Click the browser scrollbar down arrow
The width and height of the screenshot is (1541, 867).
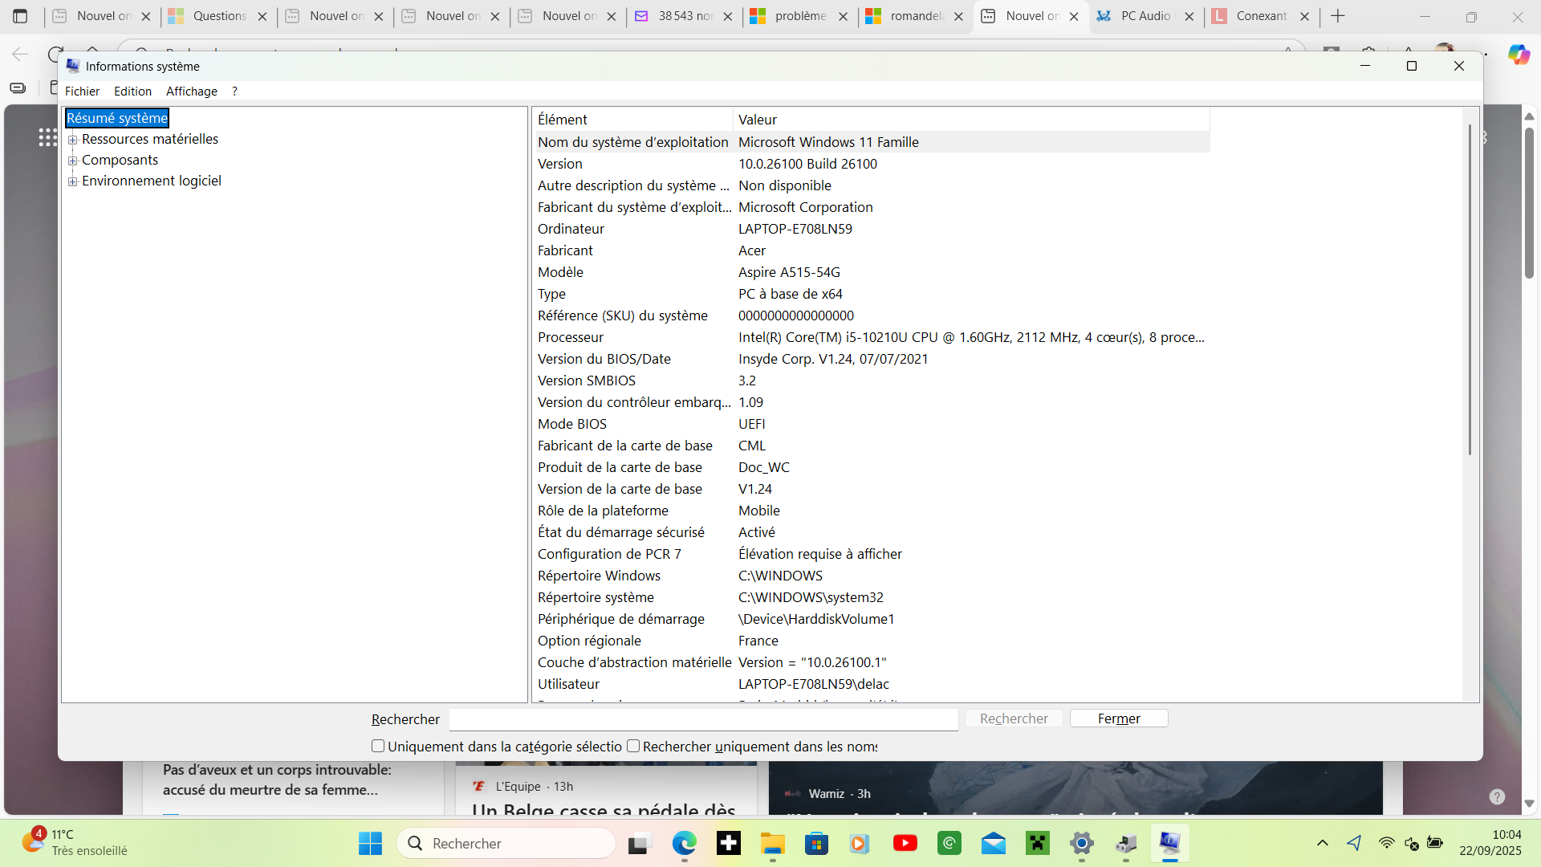click(1530, 804)
